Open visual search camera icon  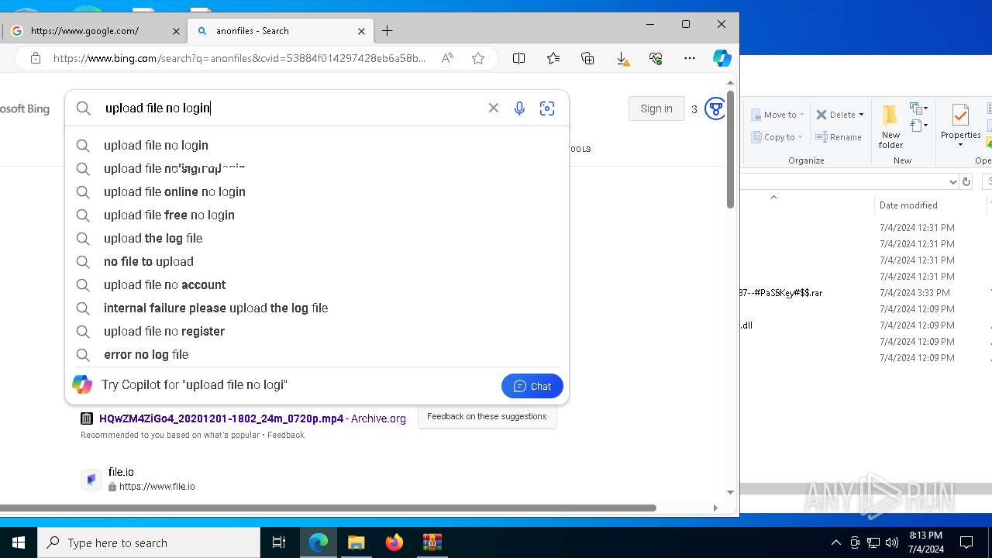547,108
